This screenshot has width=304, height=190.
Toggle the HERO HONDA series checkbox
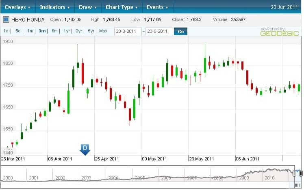(6, 19)
